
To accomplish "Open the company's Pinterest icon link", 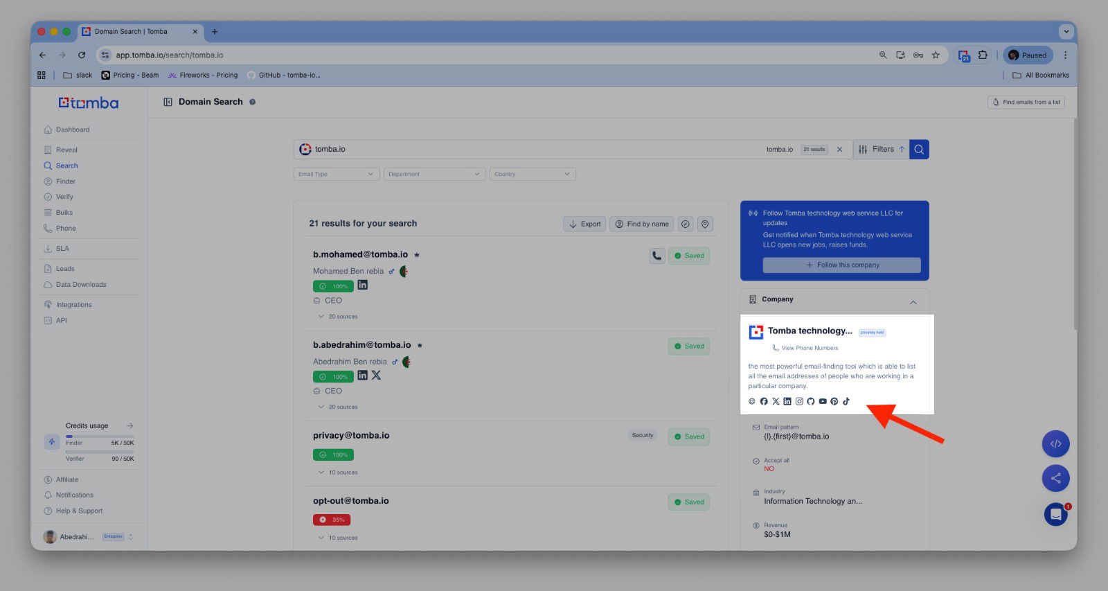I will tap(834, 401).
